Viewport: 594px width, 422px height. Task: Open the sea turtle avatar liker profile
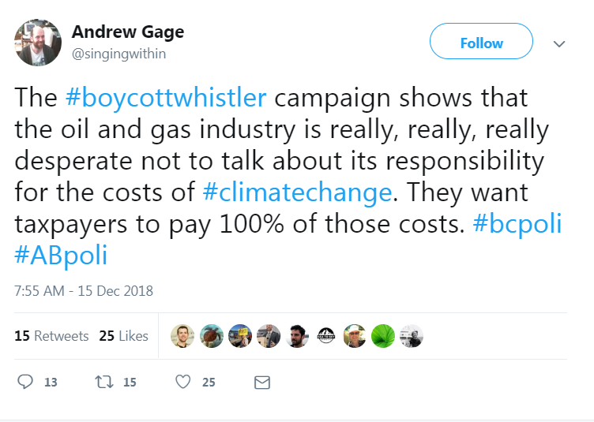tap(211, 336)
